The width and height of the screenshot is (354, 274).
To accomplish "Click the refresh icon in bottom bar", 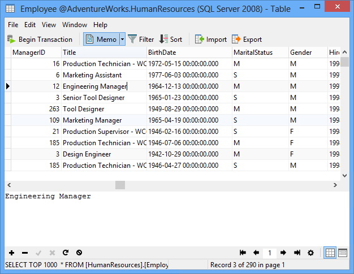I will click(66, 253).
